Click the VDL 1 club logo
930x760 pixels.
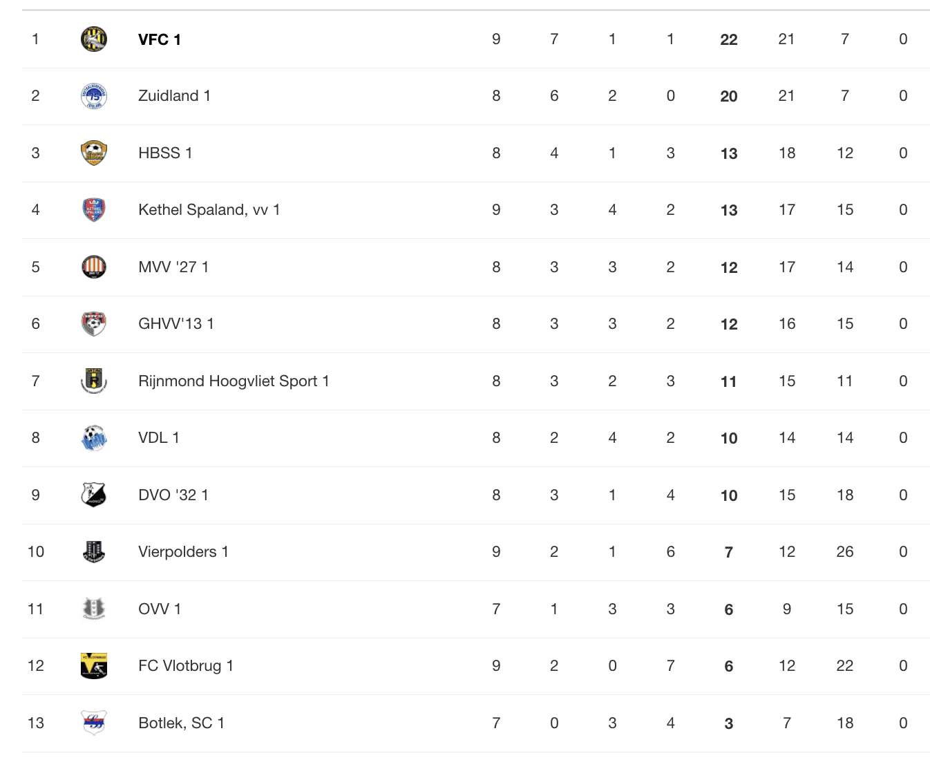pos(94,438)
